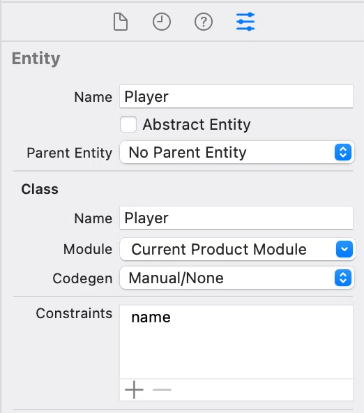Click the Class section heading
This screenshot has width=364, height=413.
pos(40,189)
